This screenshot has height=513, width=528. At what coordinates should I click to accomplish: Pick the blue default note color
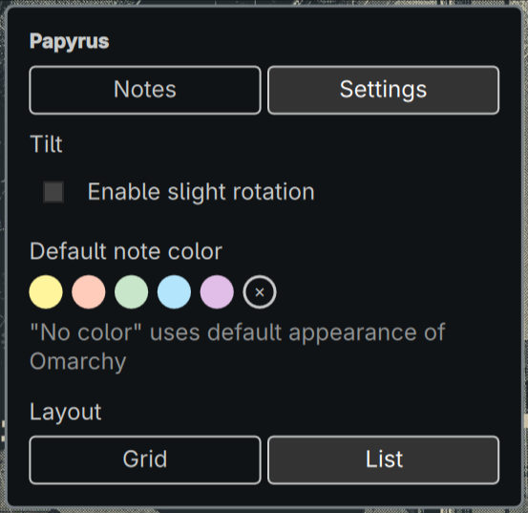pyautogui.click(x=174, y=292)
